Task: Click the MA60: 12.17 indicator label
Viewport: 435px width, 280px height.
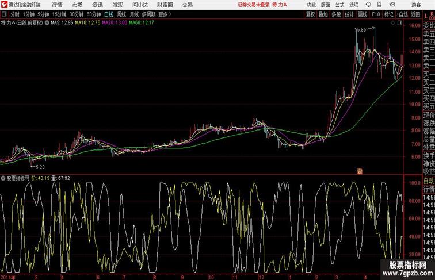Action: (142, 23)
